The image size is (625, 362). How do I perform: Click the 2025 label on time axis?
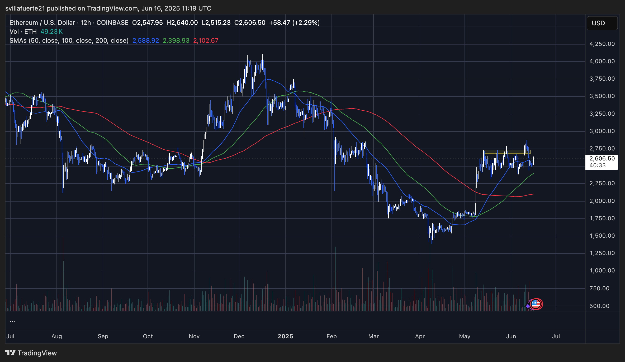[x=285, y=336]
